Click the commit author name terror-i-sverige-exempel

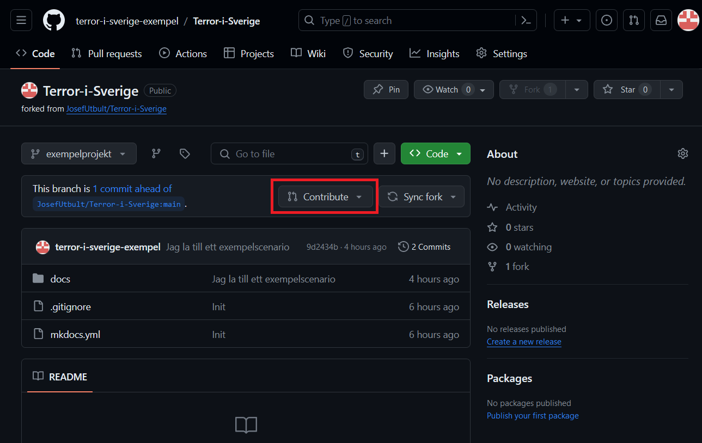point(108,247)
